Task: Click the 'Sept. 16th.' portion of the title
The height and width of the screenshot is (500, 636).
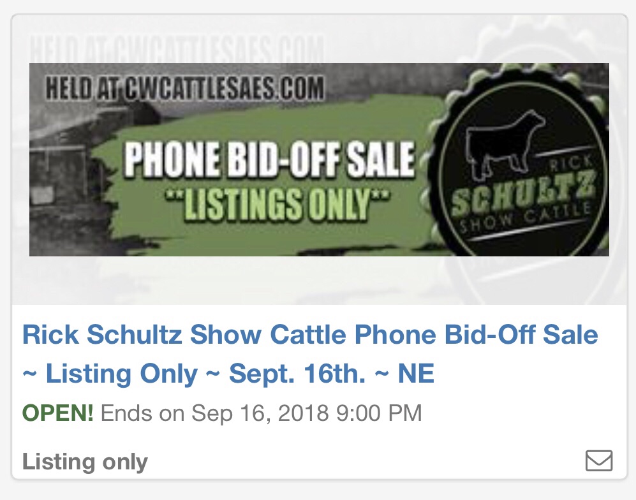Action: [297, 374]
